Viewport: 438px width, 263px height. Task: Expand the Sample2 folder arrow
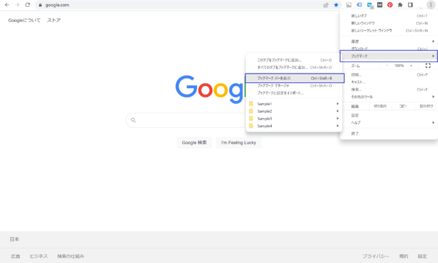(x=337, y=111)
